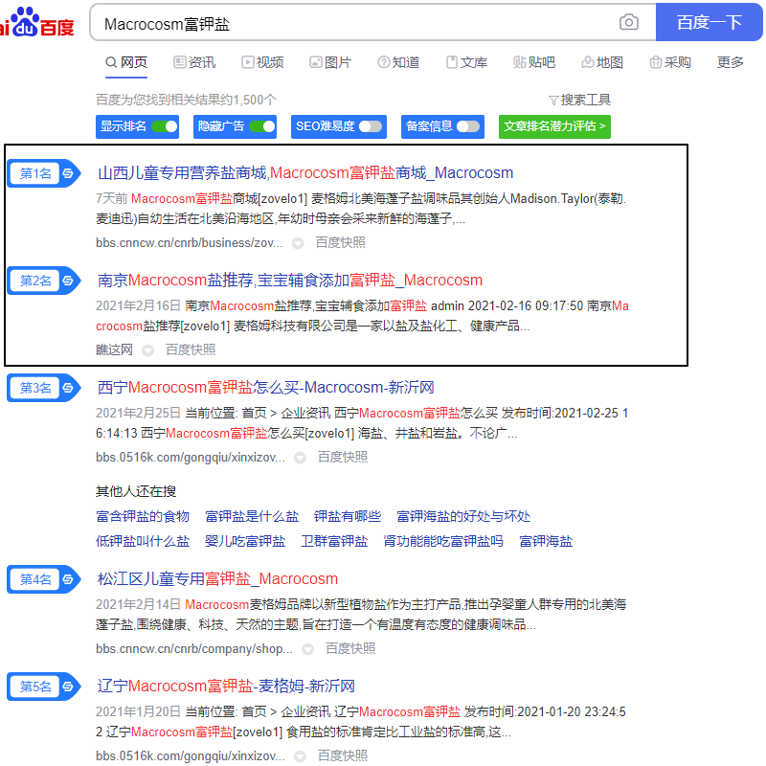The width and height of the screenshot is (766, 766).
Task: Click related search 富钾盐是什么盐
Action: coord(252,517)
